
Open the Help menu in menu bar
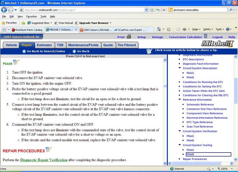52,17
